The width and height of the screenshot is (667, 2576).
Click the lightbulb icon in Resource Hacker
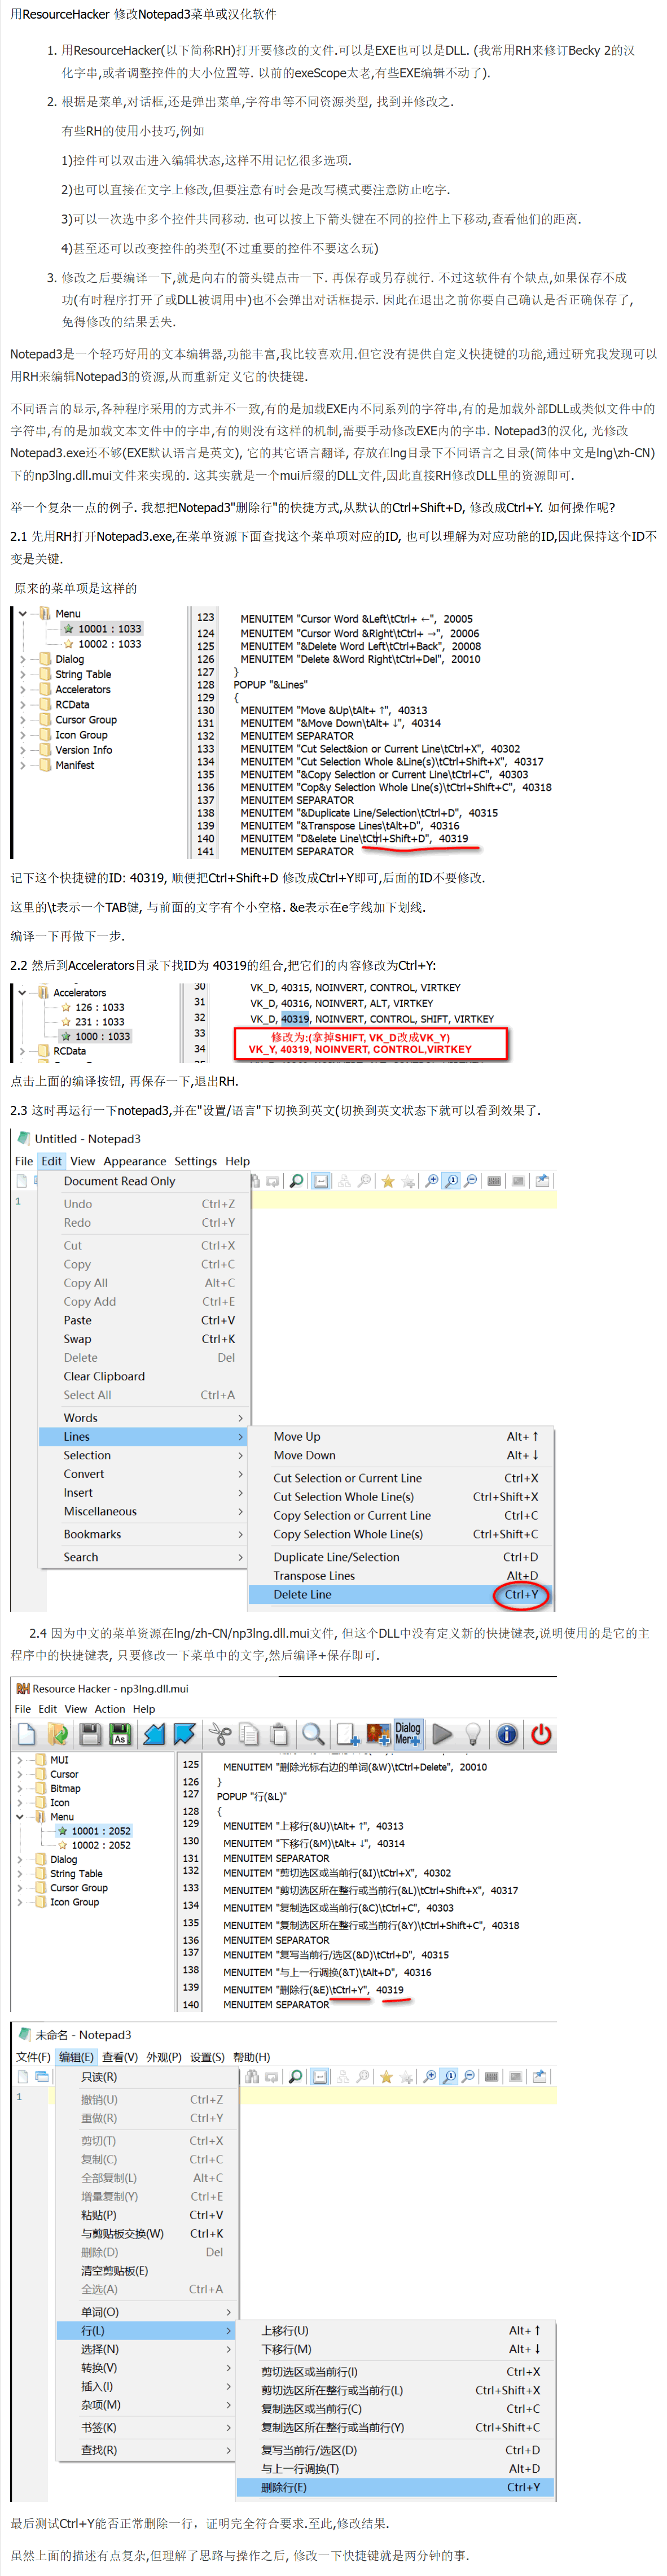[473, 1734]
